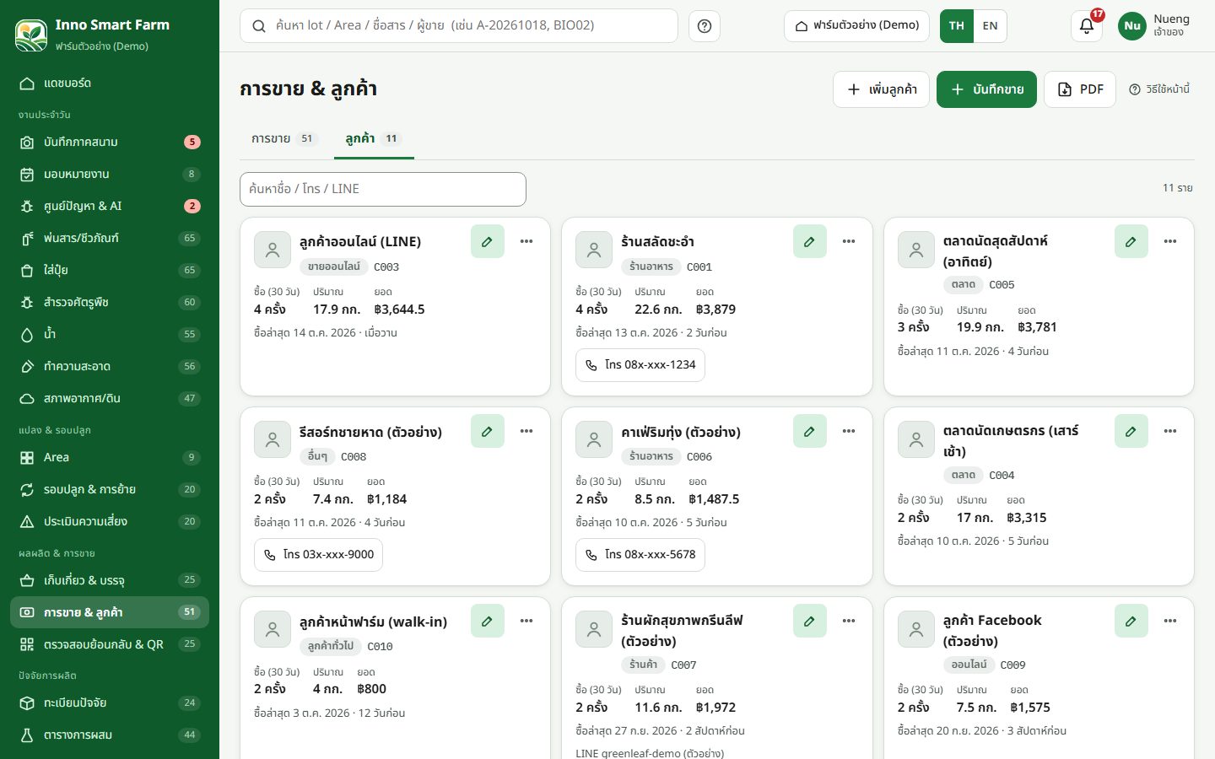Open more options for ลูกค้า Facebook

point(1170,621)
